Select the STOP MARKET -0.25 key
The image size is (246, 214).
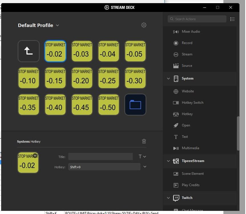pos(109,78)
